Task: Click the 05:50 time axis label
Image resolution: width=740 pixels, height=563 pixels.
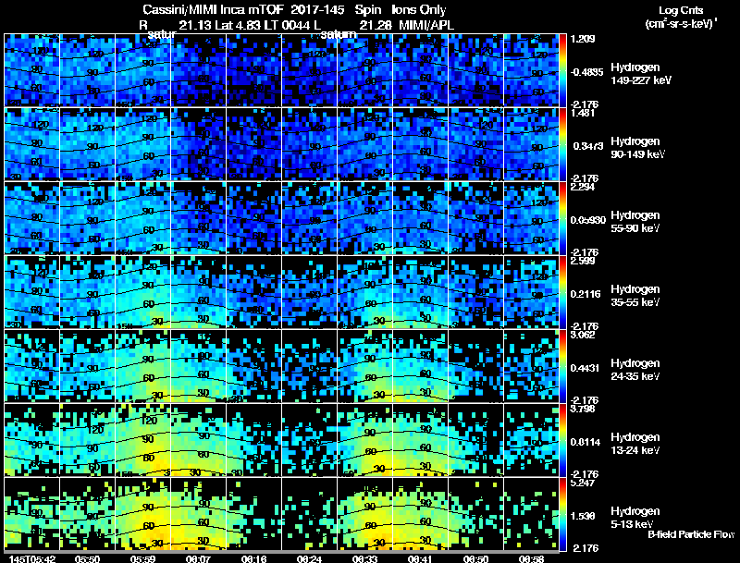Action: point(87,558)
